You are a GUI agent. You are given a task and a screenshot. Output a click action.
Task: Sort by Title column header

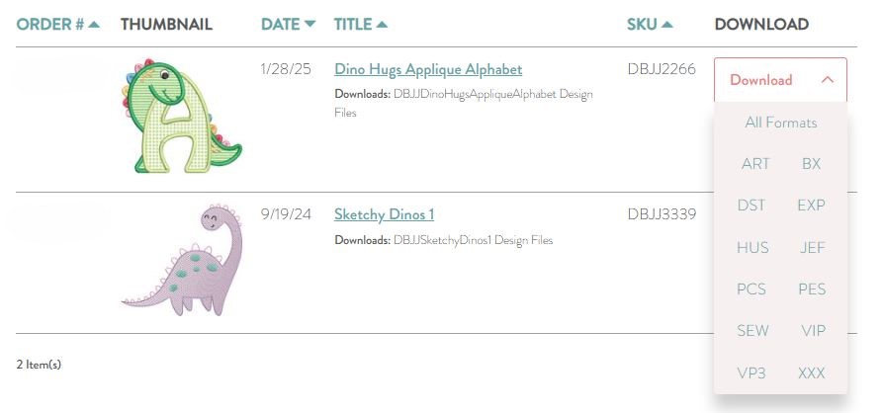[361, 24]
